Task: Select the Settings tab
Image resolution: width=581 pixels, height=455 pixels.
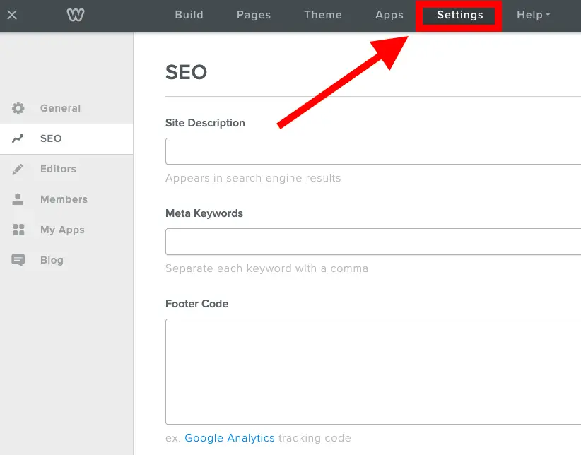Action: click(460, 15)
